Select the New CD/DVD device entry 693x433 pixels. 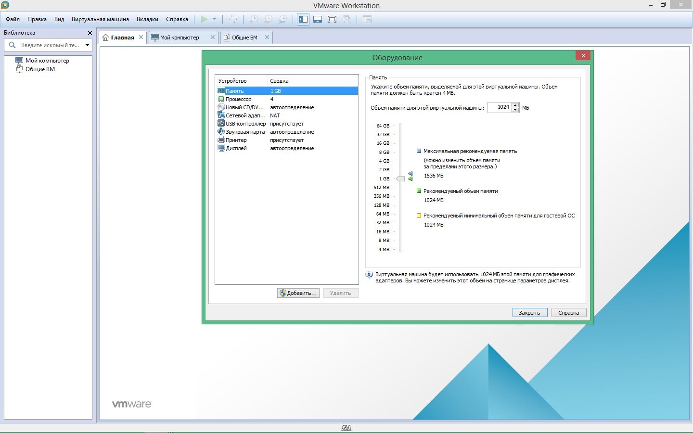point(244,107)
